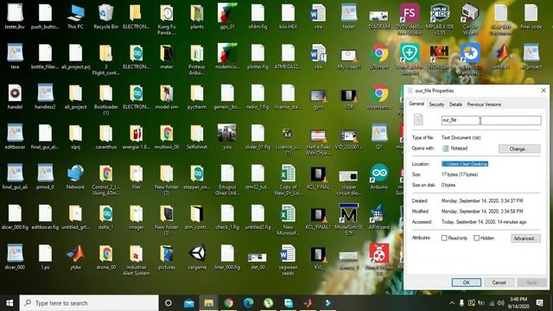Select the sagwaan seeds Word document
The width and height of the screenshot is (553, 311).
pos(288,260)
